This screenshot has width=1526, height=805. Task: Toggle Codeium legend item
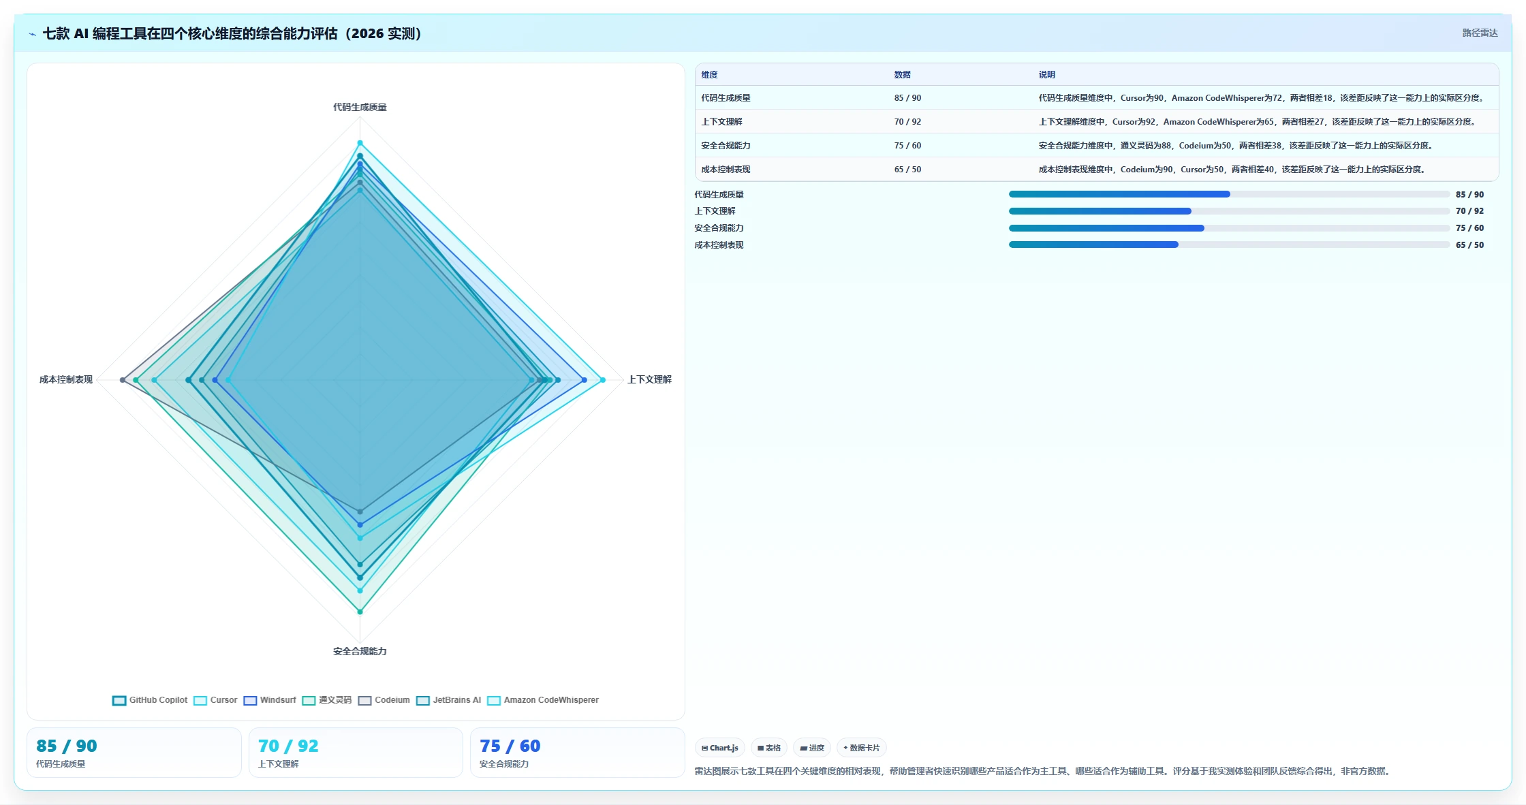coord(384,700)
